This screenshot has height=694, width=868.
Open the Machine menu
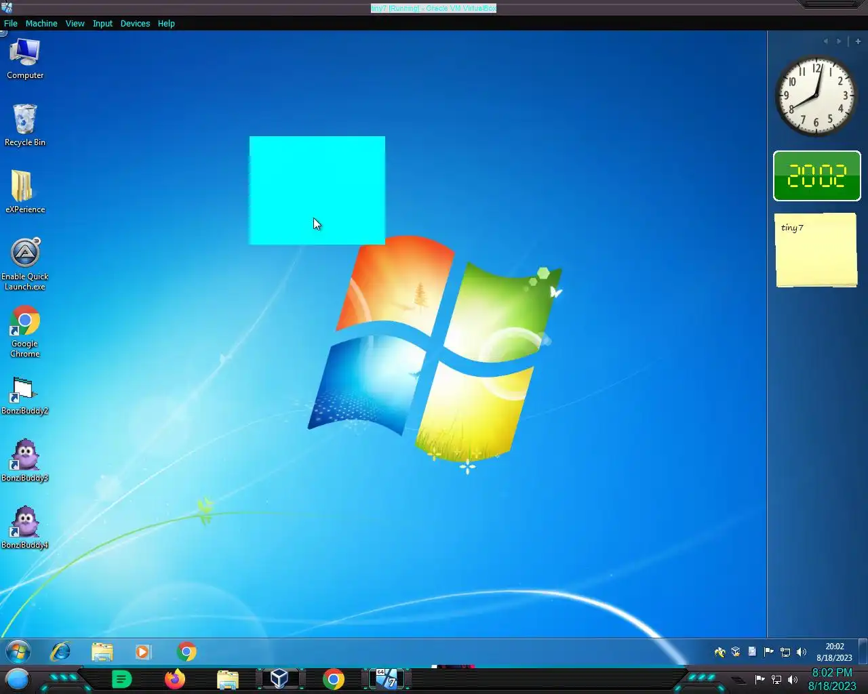[x=41, y=23]
